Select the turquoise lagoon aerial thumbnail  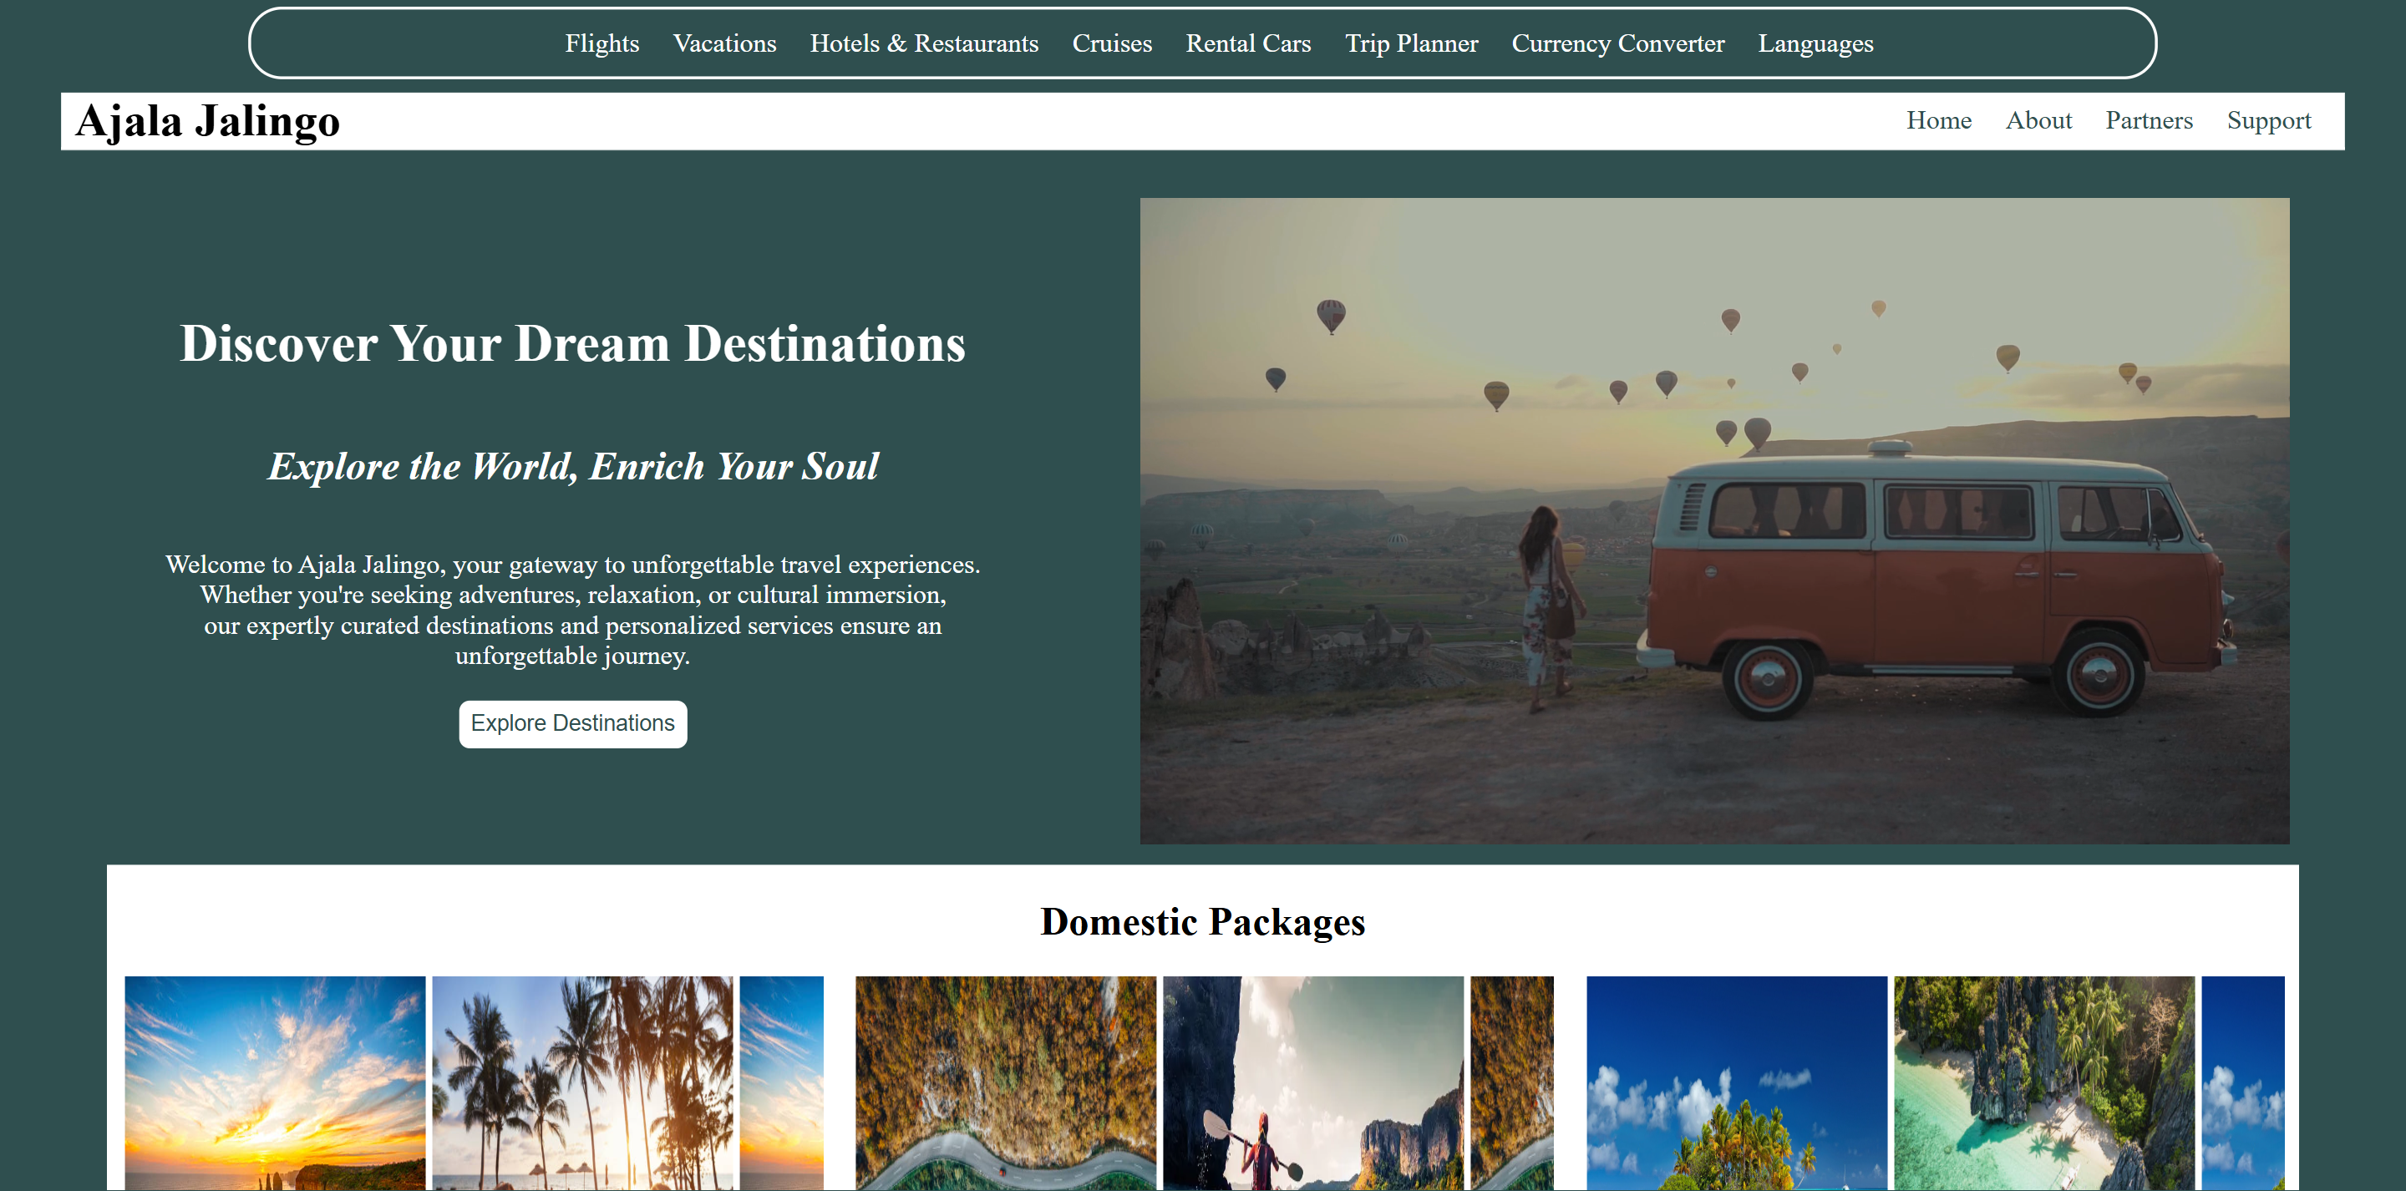2043,1082
